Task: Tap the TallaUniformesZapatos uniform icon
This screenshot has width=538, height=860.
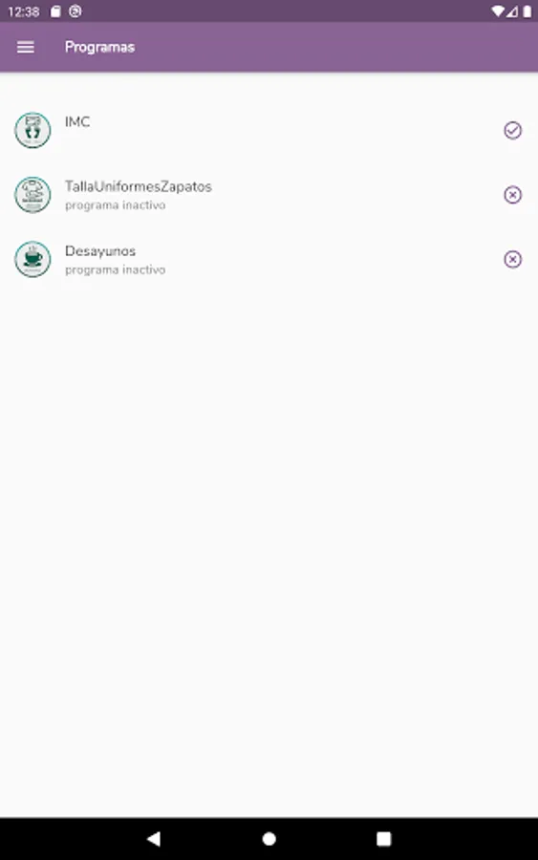Action: coord(32,195)
